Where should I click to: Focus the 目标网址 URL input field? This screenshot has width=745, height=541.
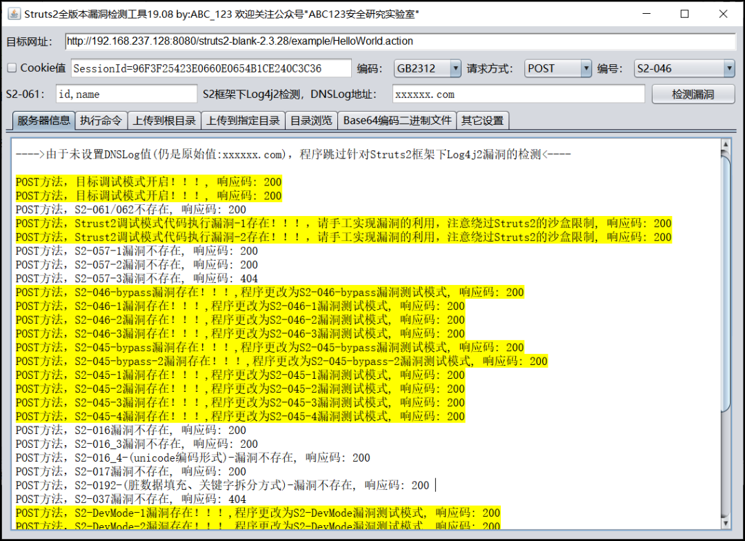(401, 41)
